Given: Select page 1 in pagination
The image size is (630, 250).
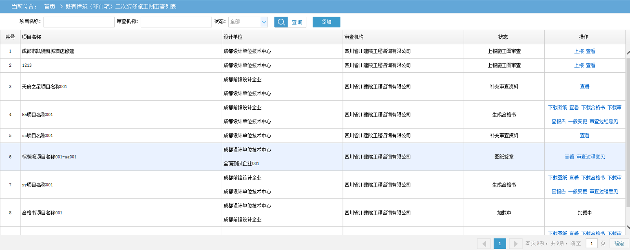Looking at the screenshot, I should [500, 243].
